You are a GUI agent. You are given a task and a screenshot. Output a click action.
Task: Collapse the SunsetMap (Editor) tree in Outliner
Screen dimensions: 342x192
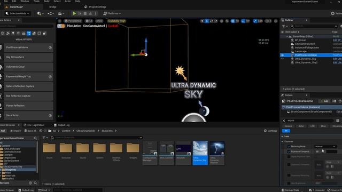pyautogui.click(x=287, y=36)
